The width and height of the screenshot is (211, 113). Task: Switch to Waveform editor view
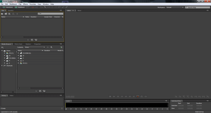[x=8, y=7]
